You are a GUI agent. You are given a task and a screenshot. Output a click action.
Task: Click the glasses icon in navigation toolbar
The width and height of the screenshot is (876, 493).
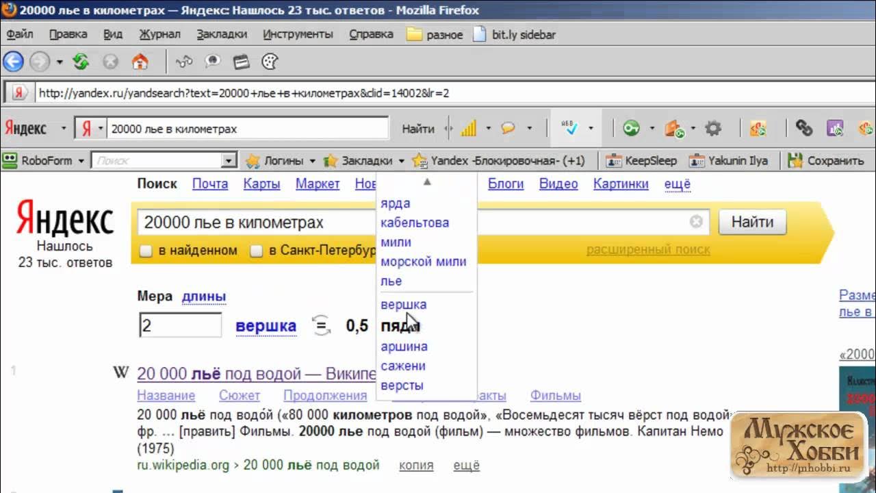184,62
